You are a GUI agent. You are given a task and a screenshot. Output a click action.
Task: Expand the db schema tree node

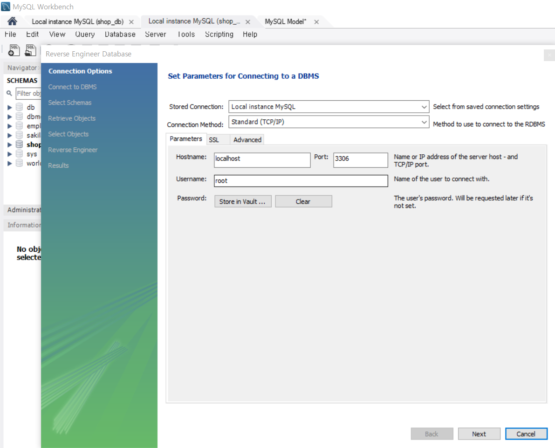pos(10,107)
